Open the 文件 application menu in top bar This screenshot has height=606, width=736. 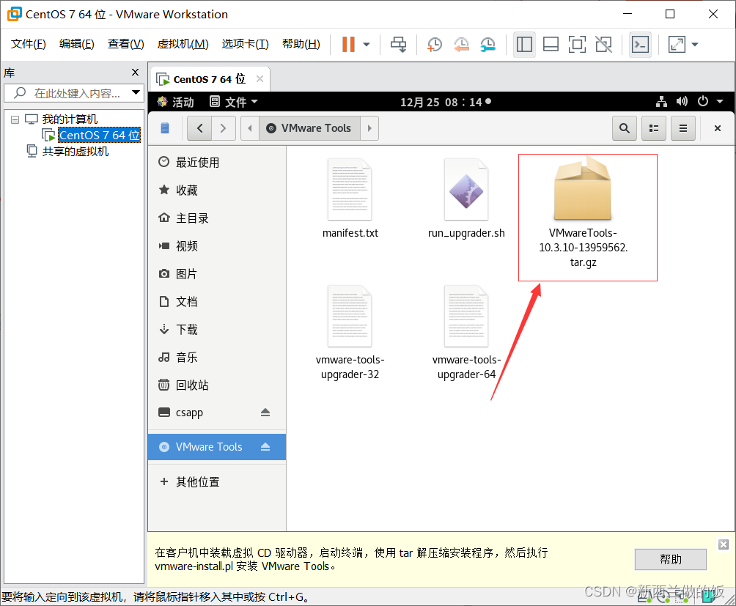pyautogui.click(x=234, y=102)
